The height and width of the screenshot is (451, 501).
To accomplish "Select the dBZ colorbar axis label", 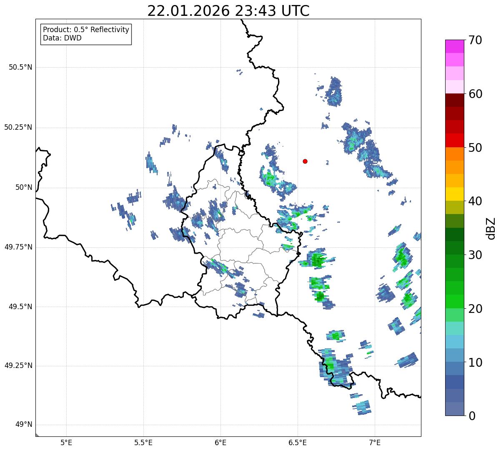I will (x=491, y=228).
